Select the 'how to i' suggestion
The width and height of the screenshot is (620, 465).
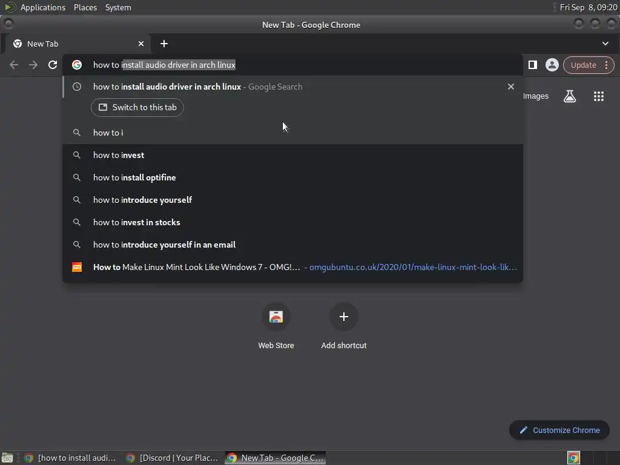(x=292, y=133)
